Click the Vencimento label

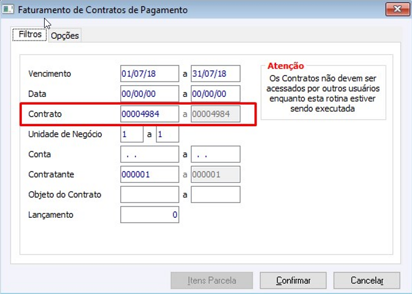[49, 74]
